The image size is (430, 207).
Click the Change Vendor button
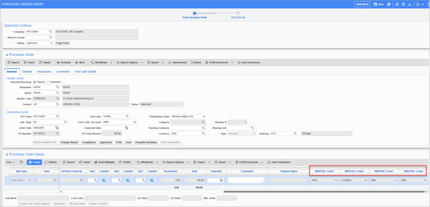click(x=69, y=142)
